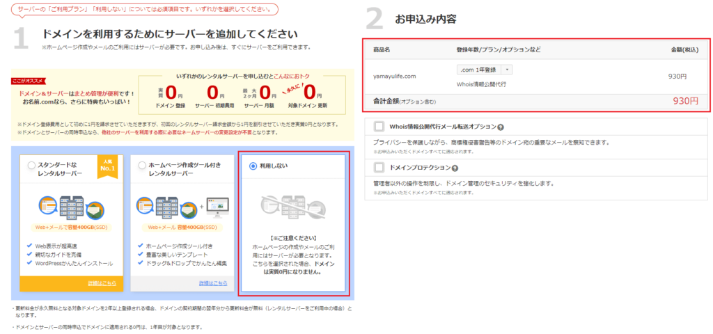Screen dimensions: 713x334
Task: Click the help icon beside Whois情報公開代行メール転送オプション
Action: 501,128
